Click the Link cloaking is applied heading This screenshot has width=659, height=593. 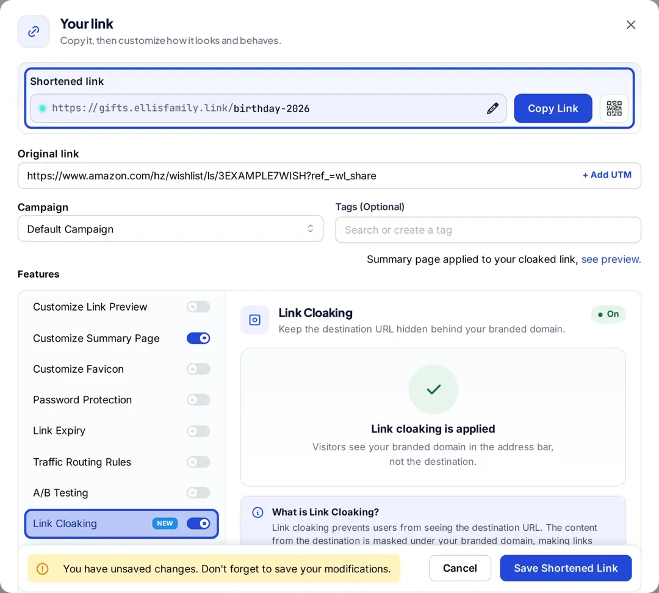pos(433,429)
